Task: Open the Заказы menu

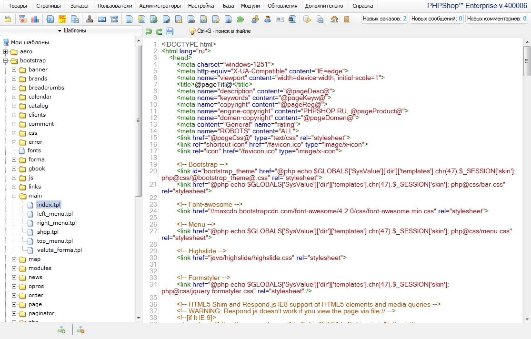Action: [80, 6]
